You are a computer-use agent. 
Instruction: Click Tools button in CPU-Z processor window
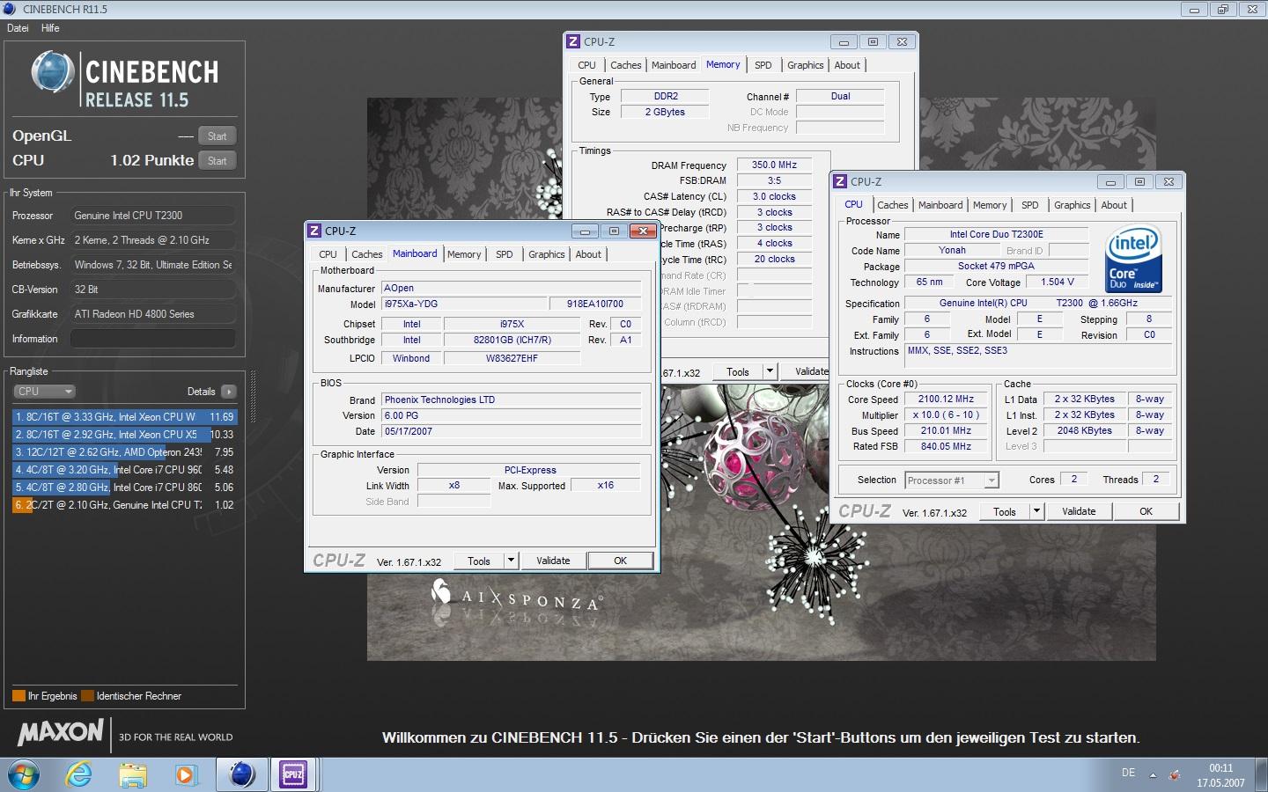(1005, 511)
